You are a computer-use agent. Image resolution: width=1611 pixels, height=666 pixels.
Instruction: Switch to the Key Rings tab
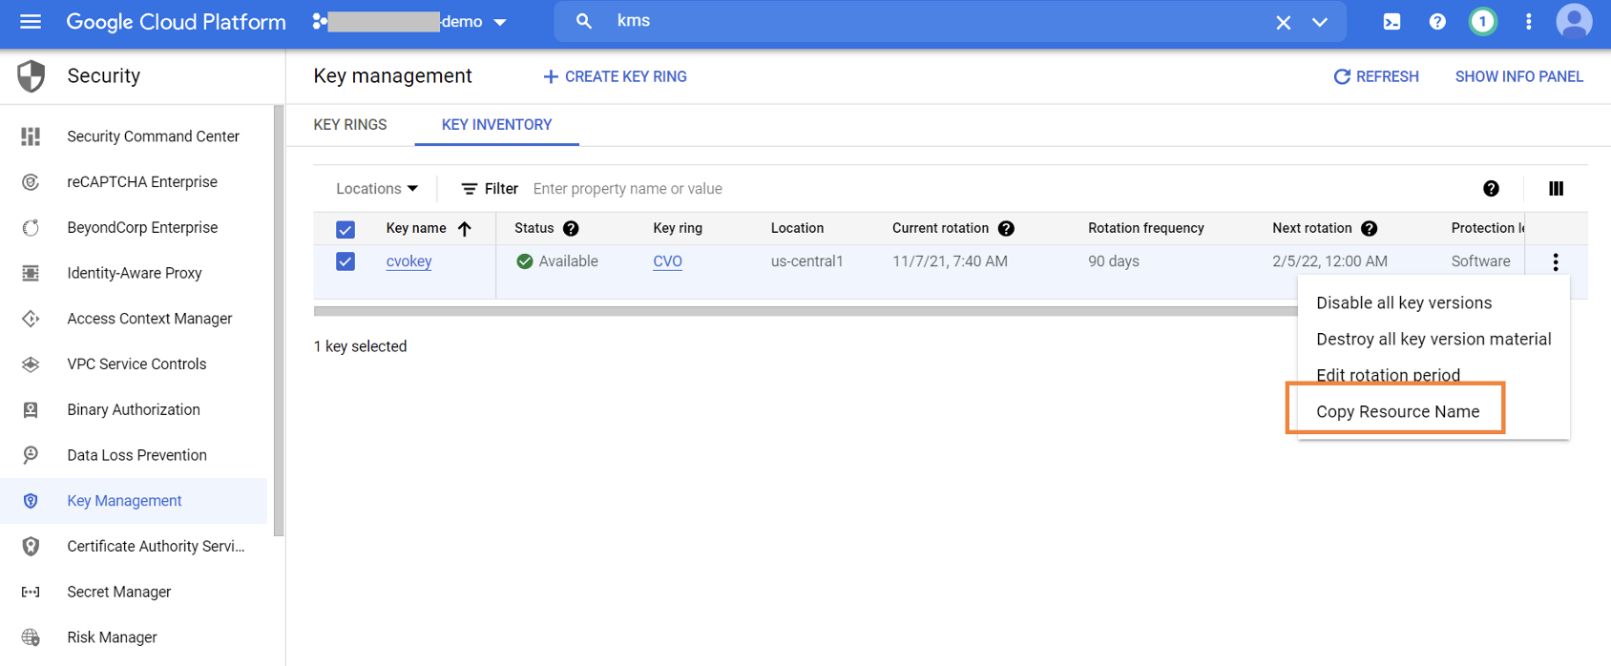click(x=350, y=125)
